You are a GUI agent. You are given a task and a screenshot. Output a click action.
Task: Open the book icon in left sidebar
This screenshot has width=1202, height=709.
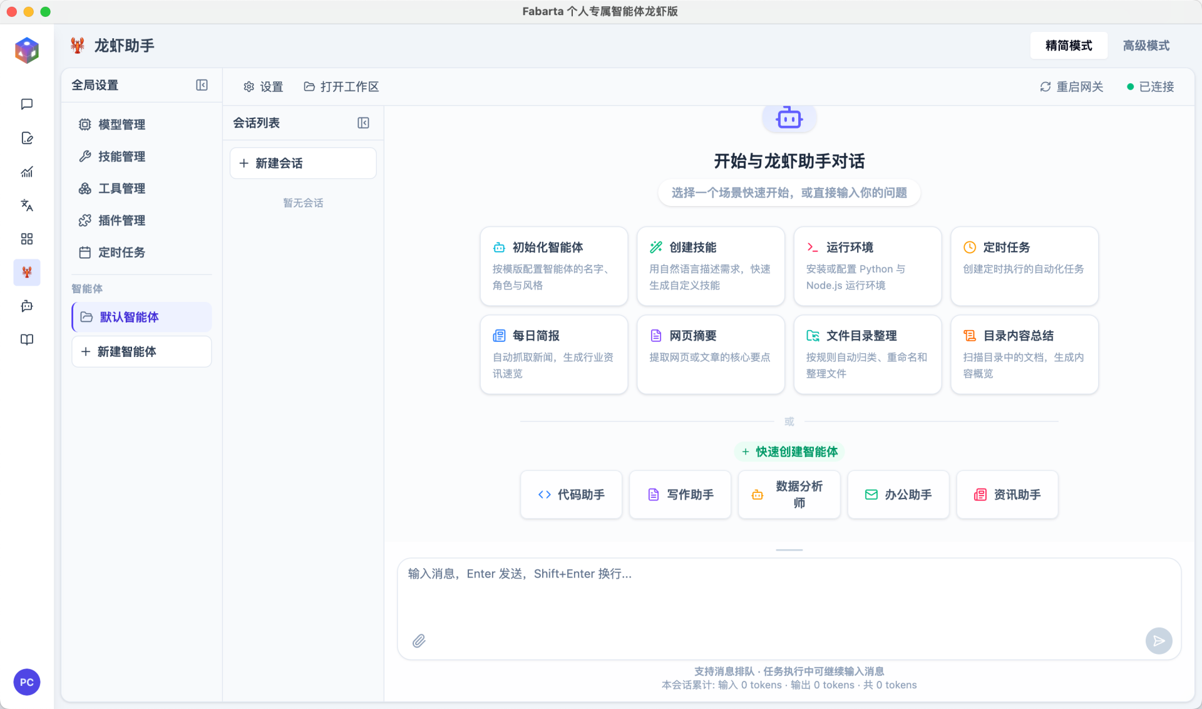[27, 339]
